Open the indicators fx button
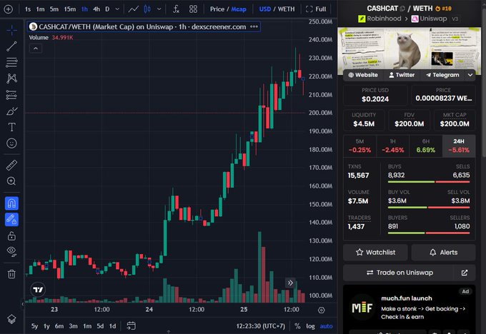Screen dimensions: 486x334 176,9
